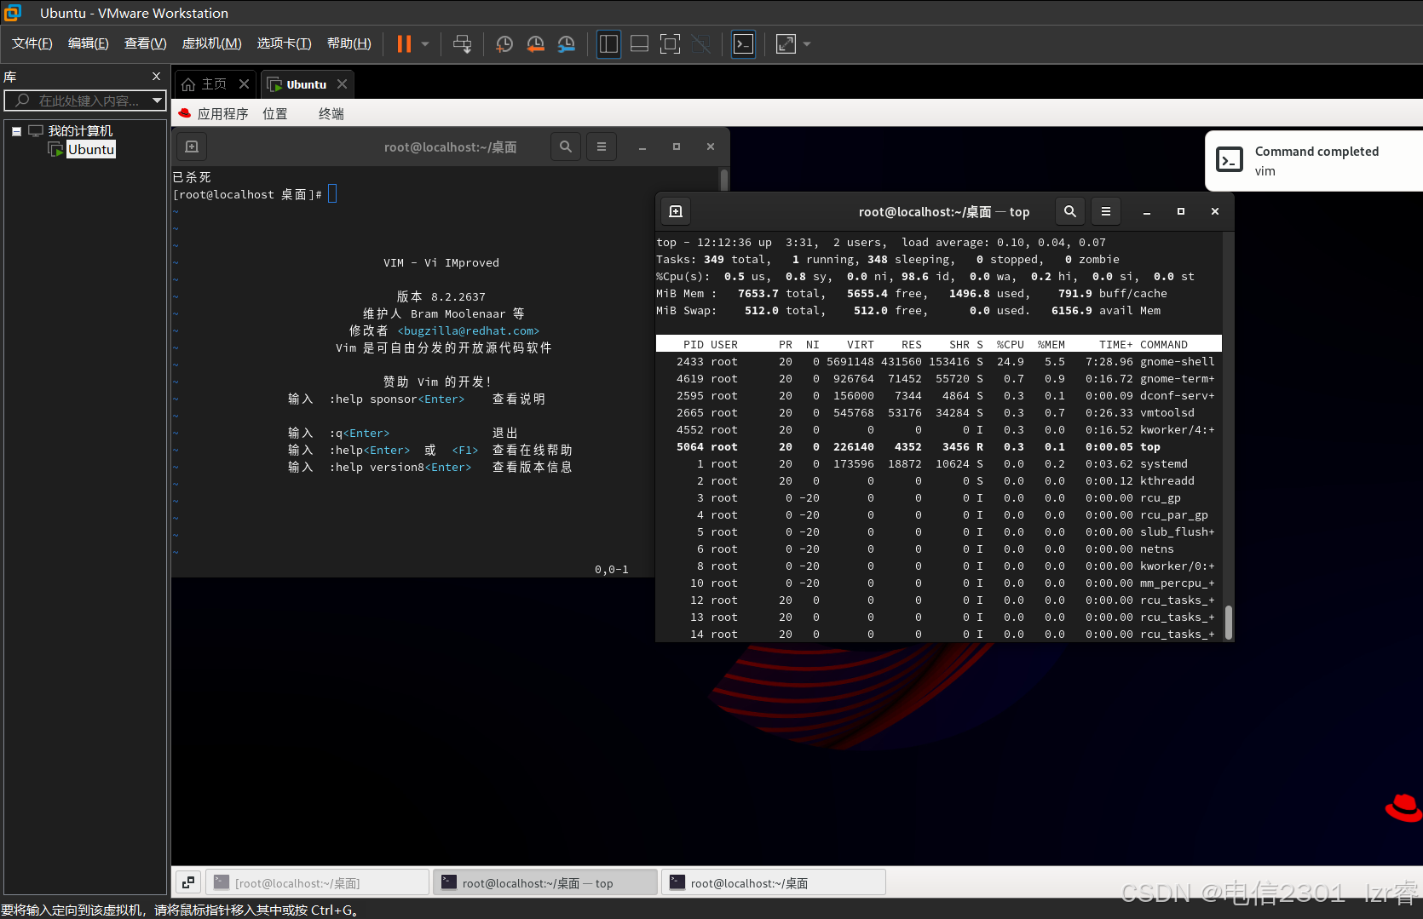Image resolution: width=1423 pixels, height=919 pixels.
Task: Close the Ubuntu tab
Action: point(342,84)
